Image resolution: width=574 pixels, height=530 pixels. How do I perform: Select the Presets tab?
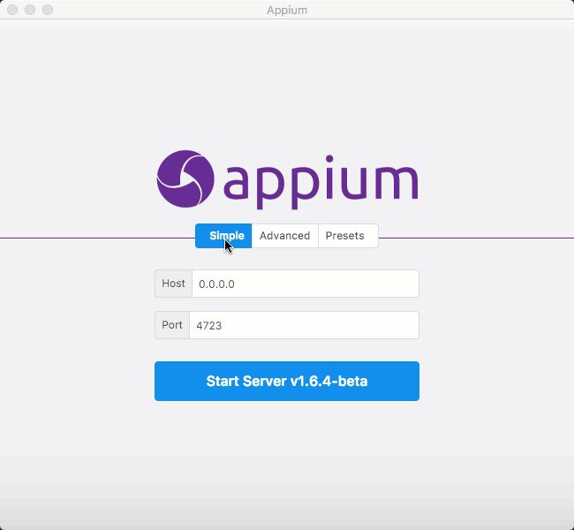click(x=348, y=236)
